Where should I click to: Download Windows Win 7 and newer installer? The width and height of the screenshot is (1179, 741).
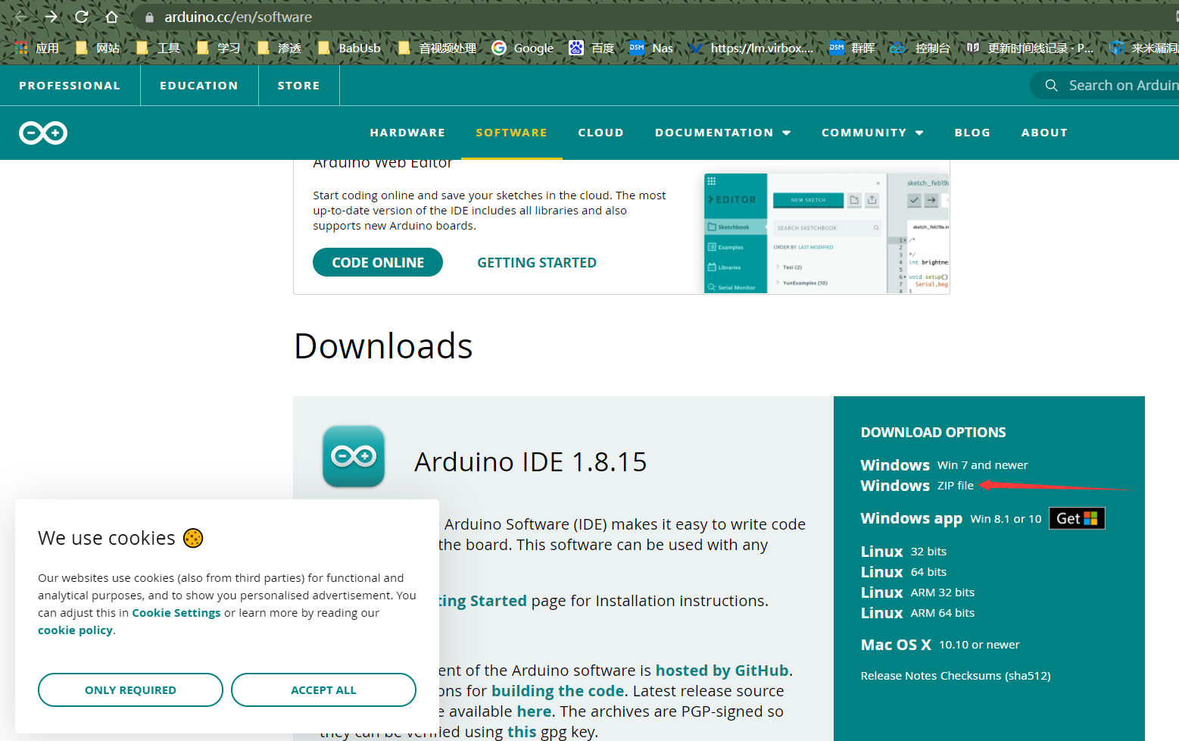[944, 465]
